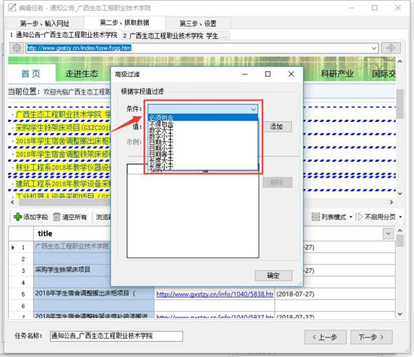
Task: Select grid cell 采购学生铁架床项目
Action: 72,270
